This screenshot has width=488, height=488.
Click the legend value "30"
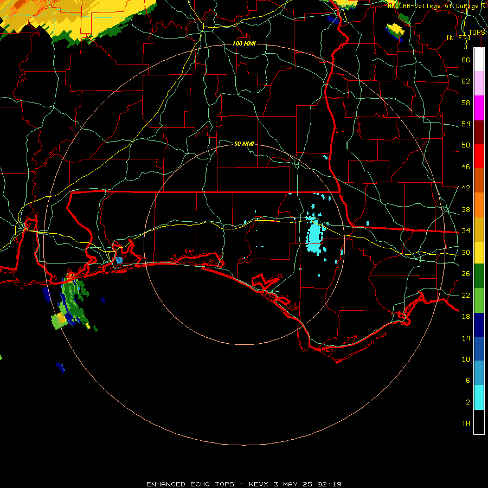[466, 252]
